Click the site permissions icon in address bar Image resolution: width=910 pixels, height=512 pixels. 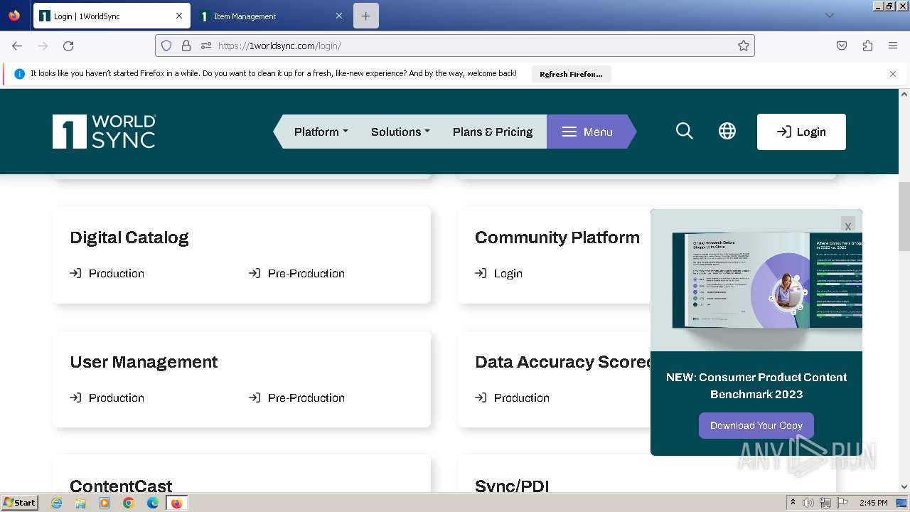tap(206, 46)
